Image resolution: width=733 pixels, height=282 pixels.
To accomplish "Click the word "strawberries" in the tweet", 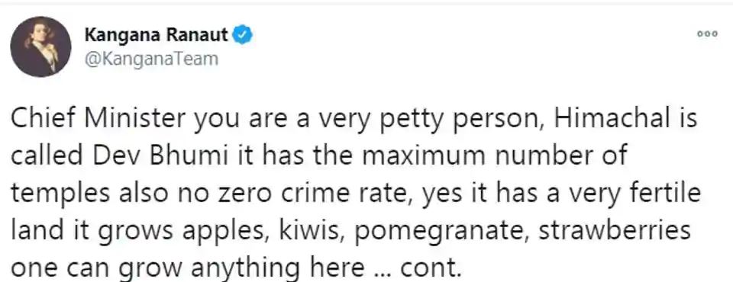I will [615, 231].
